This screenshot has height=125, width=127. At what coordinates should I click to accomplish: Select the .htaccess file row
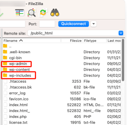pos(62,81)
